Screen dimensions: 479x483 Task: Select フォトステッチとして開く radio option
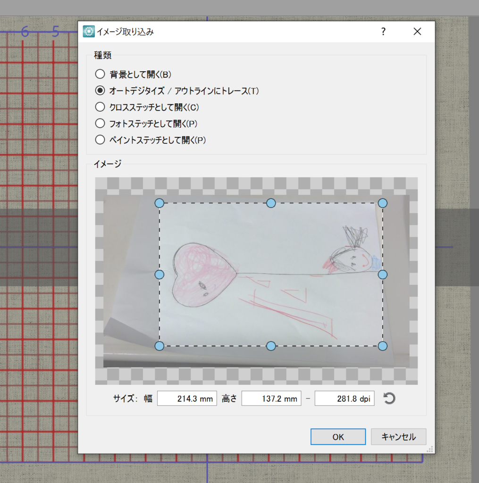(100, 124)
